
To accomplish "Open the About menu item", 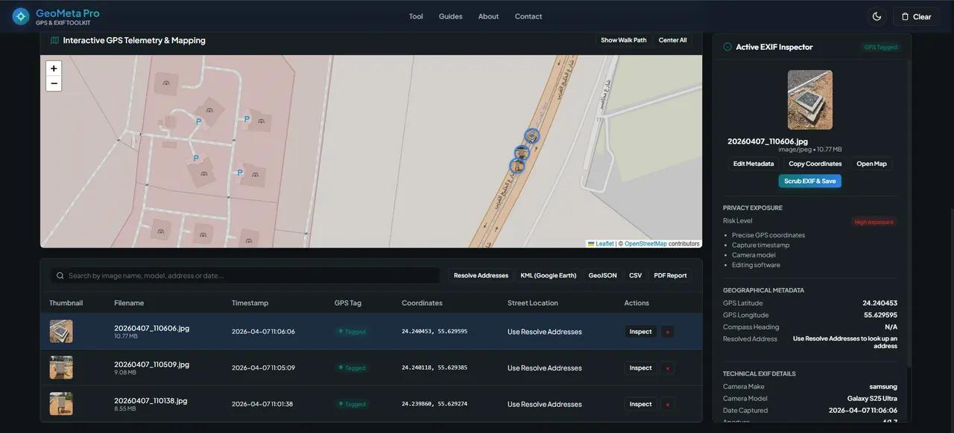I will pos(488,16).
